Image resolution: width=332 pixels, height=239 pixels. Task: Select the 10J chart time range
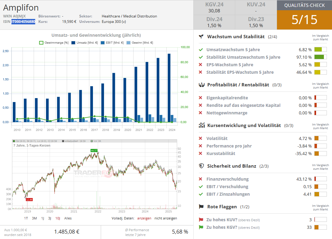coord(58,218)
